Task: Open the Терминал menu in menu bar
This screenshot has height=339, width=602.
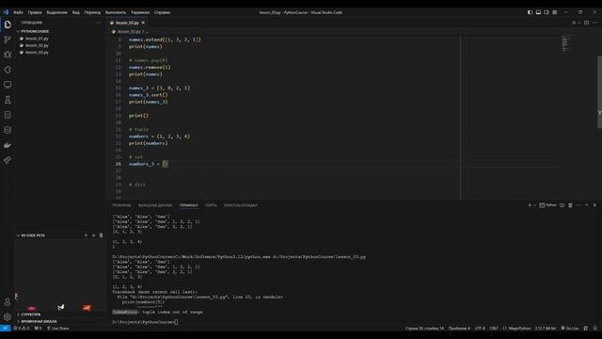Action: point(140,12)
